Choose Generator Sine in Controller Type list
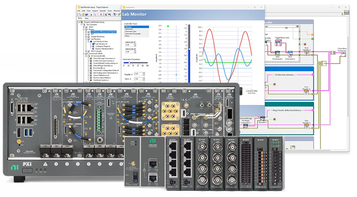The image size is (357, 197). (137, 31)
